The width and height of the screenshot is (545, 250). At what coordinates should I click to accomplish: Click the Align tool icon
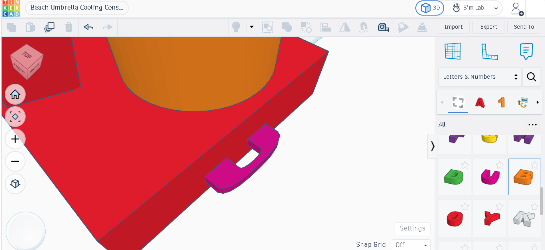326,27
